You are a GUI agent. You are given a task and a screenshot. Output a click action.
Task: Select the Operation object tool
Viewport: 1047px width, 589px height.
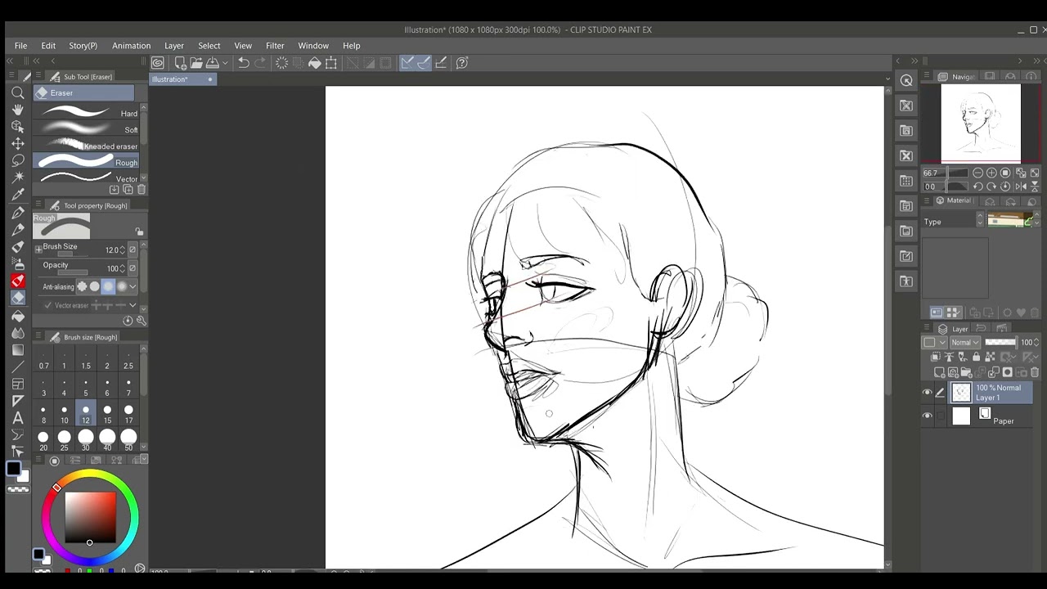click(18, 126)
